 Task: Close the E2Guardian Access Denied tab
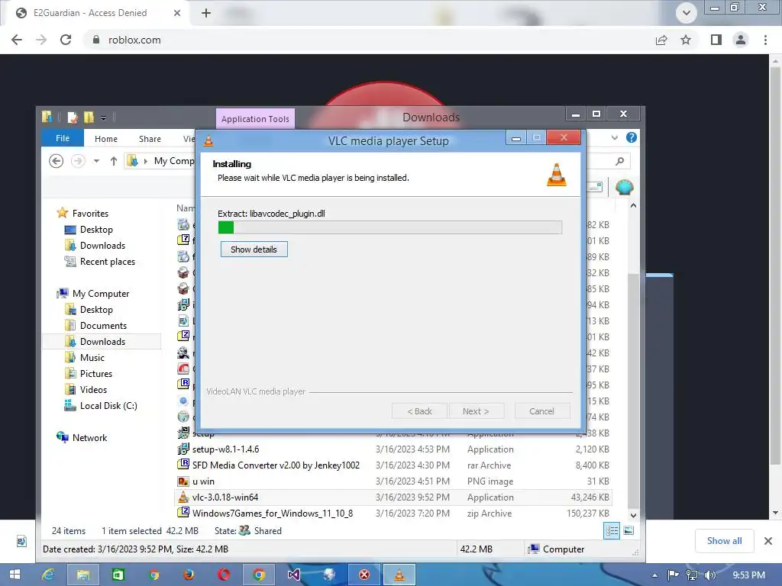tap(177, 13)
